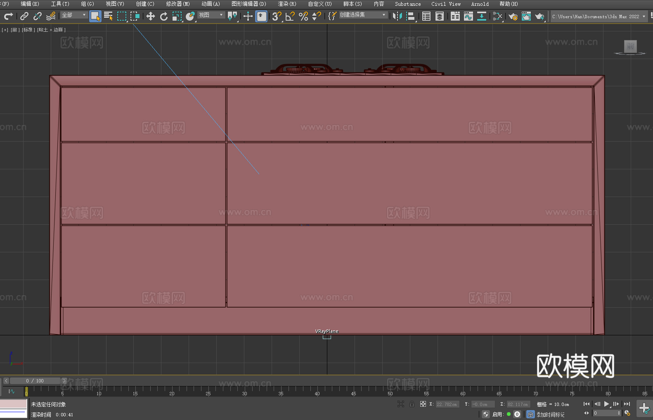
Task: Open the 工具(T) menu
Action: coord(60,4)
